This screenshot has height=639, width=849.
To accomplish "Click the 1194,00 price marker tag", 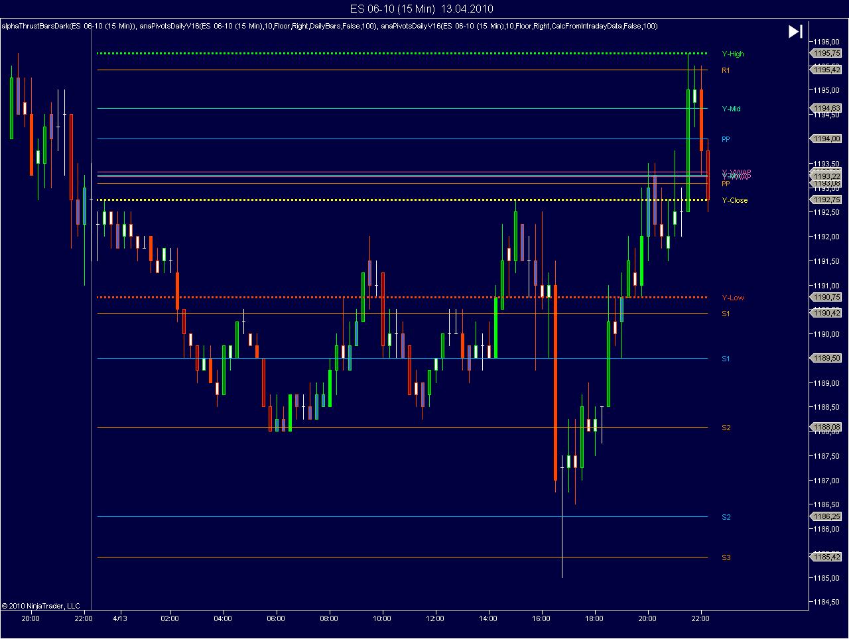I will pos(826,139).
